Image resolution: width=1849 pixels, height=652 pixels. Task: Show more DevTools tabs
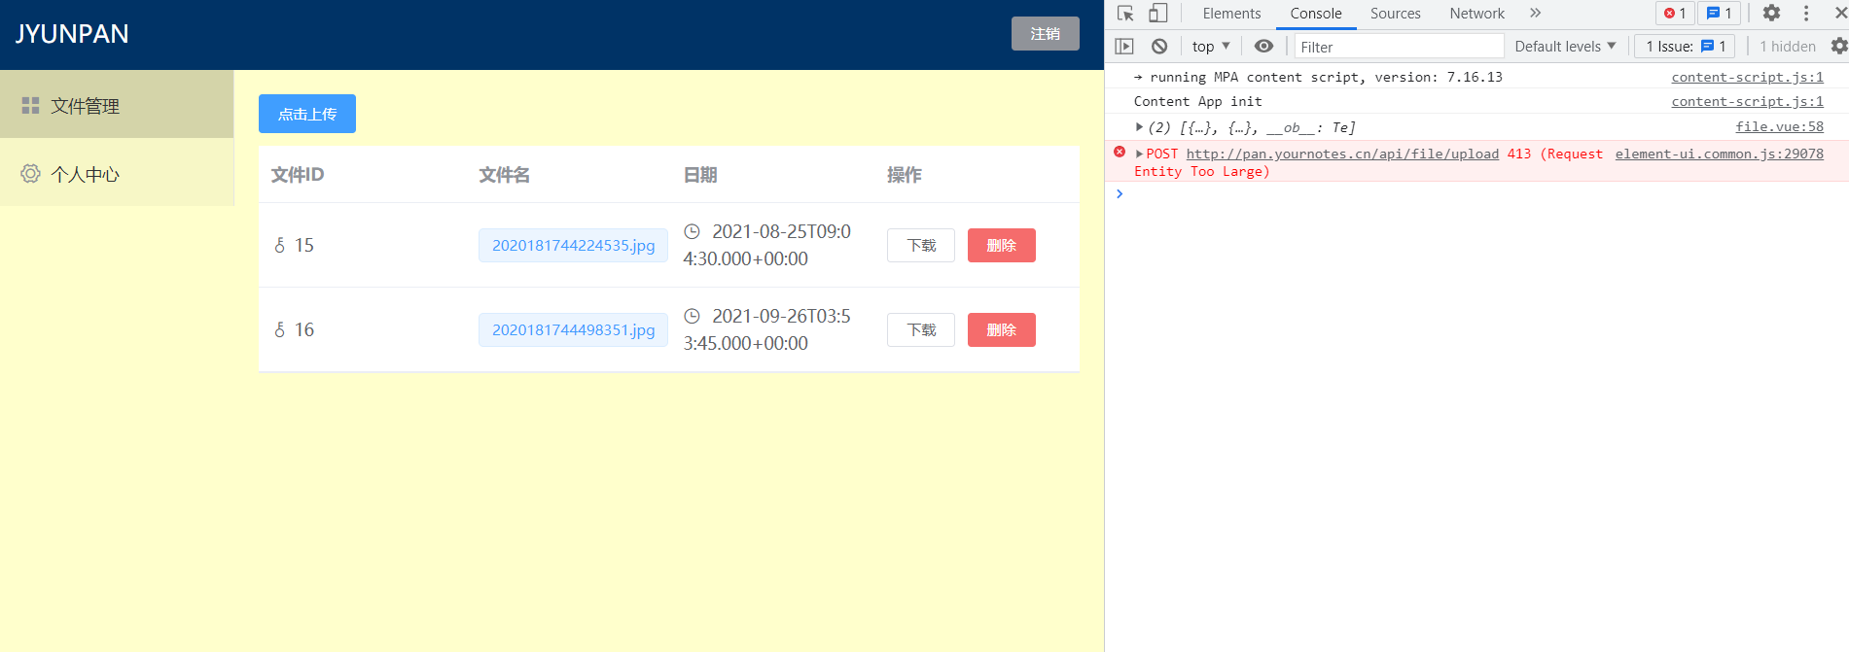point(1535,14)
